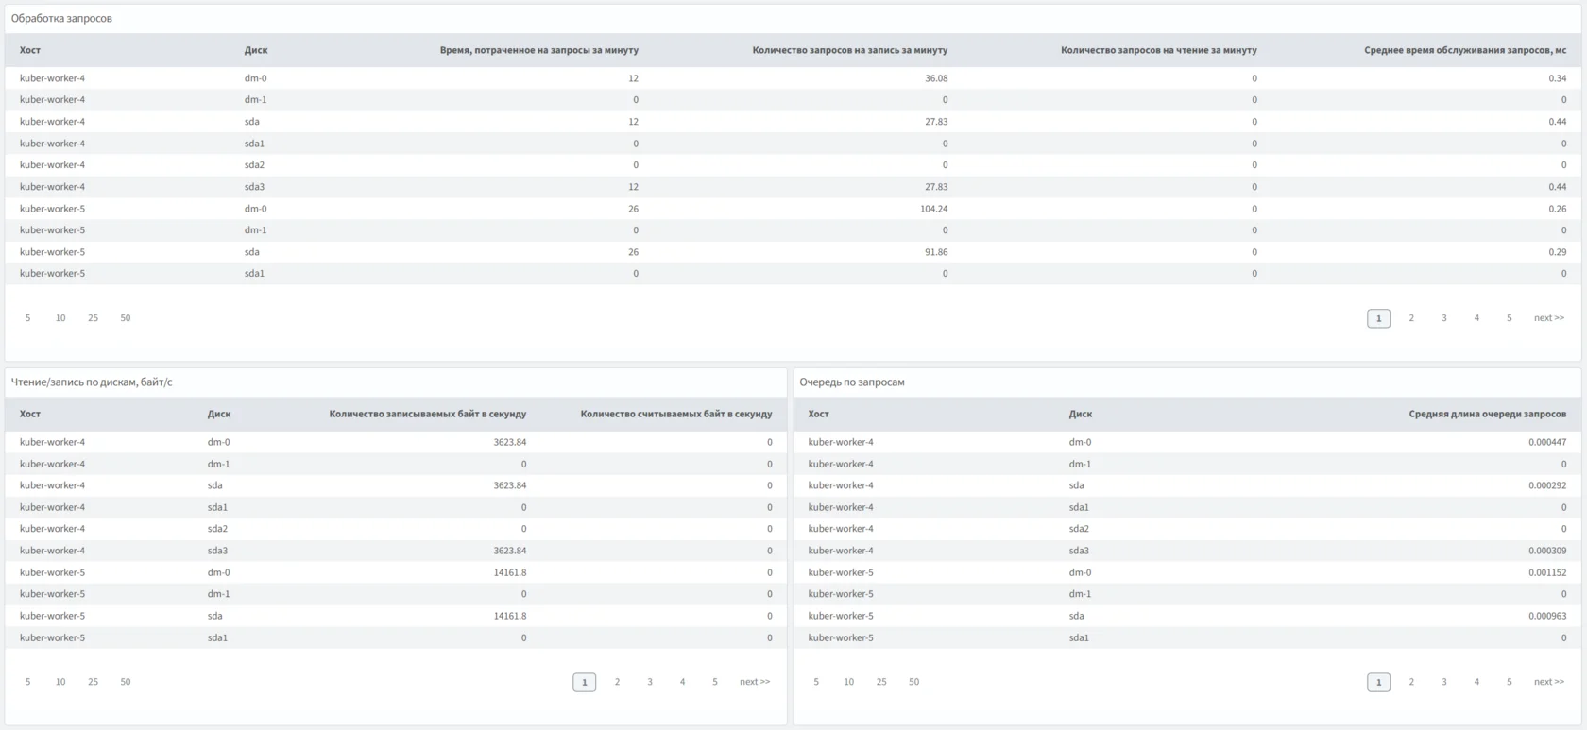
Task: Go to page 3 in Чтение/запись по дискам table
Action: click(649, 682)
